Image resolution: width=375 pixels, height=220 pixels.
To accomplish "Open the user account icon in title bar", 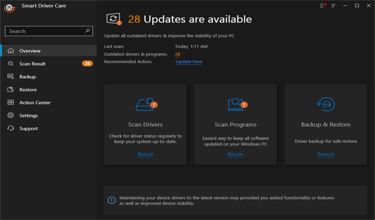I will click(x=322, y=5).
